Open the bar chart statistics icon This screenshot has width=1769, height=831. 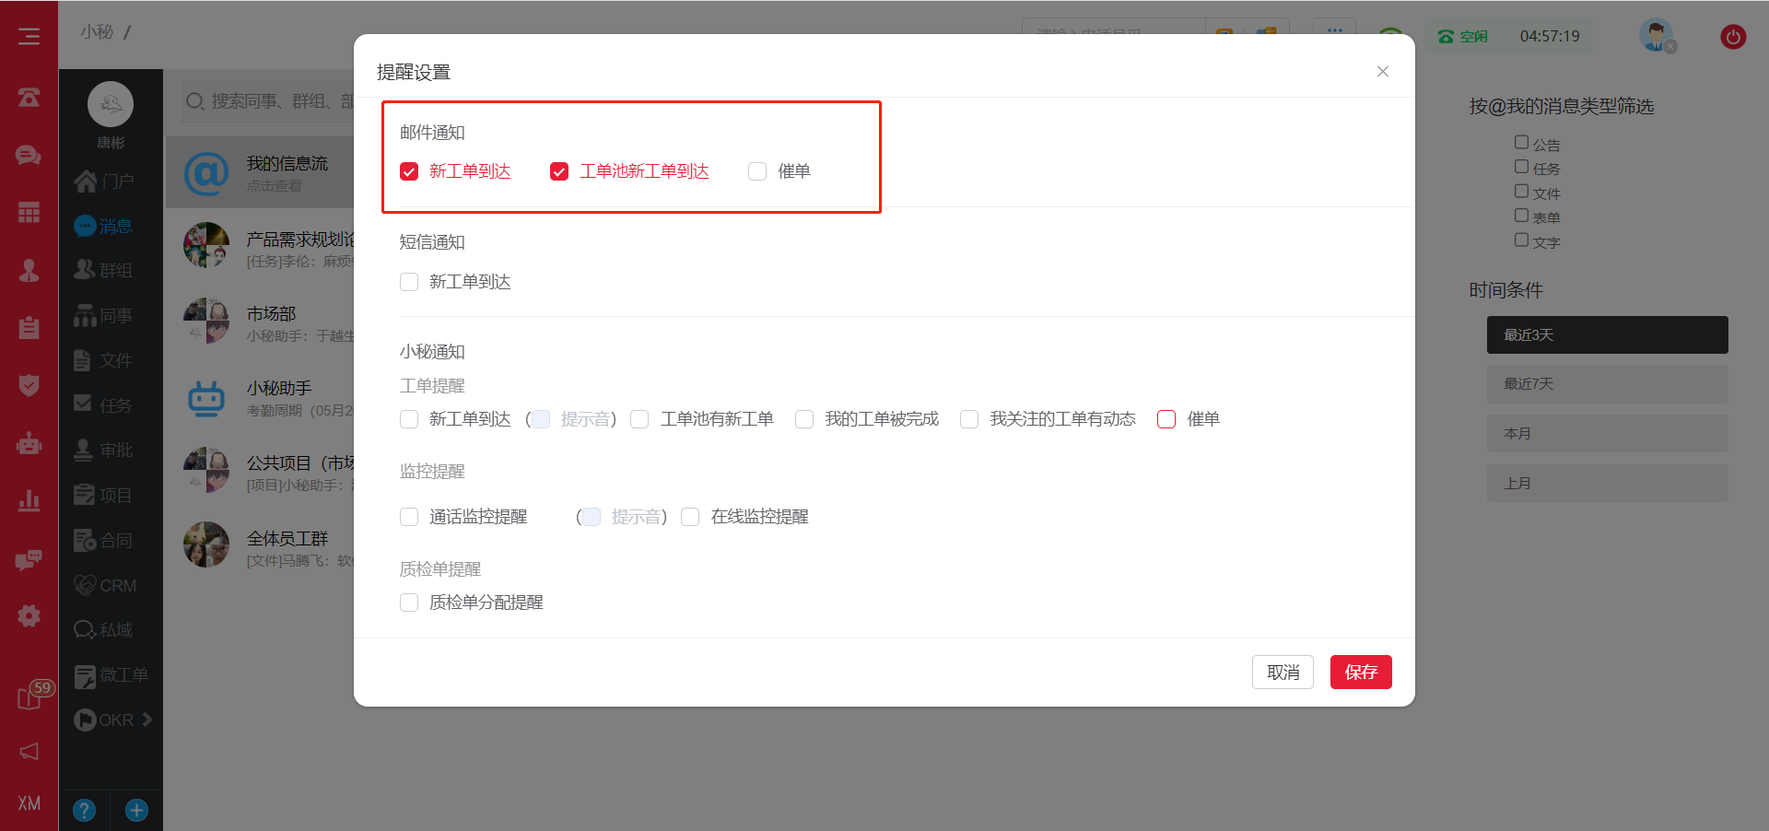29,500
